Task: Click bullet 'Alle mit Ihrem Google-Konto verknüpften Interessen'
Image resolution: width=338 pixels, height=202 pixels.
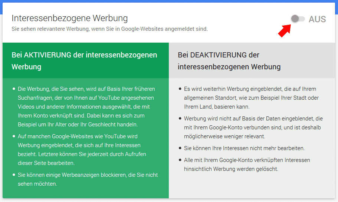Action: point(247,165)
